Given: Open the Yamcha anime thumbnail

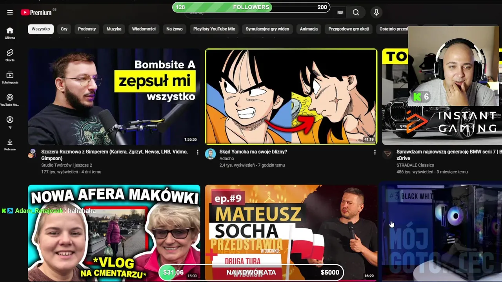Looking at the screenshot, I should tap(291, 97).
